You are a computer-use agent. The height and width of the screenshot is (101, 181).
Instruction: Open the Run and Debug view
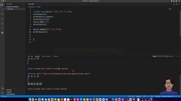pyautogui.click(x=2, y=19)
